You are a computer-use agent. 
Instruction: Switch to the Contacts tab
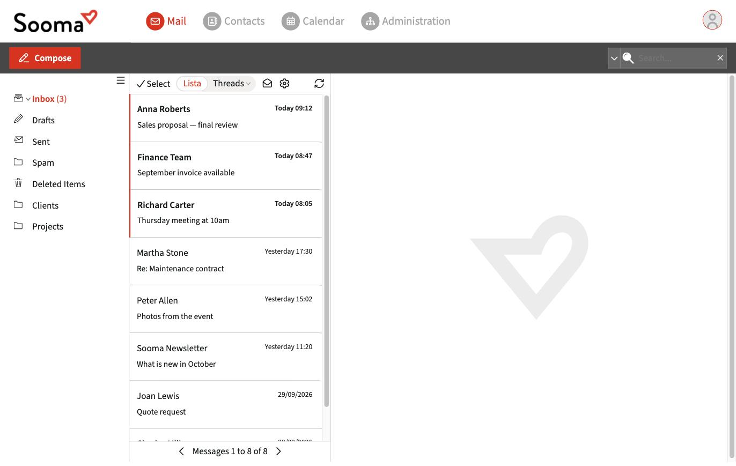point(234,21)
